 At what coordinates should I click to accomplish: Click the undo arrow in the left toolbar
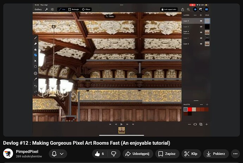36,86
